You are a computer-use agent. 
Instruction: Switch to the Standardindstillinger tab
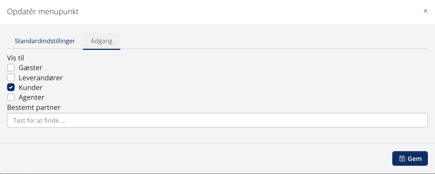pos(45,41)
